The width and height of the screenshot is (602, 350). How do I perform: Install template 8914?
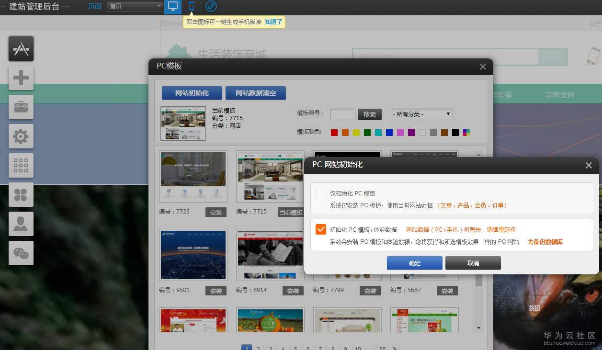[293, 291]
